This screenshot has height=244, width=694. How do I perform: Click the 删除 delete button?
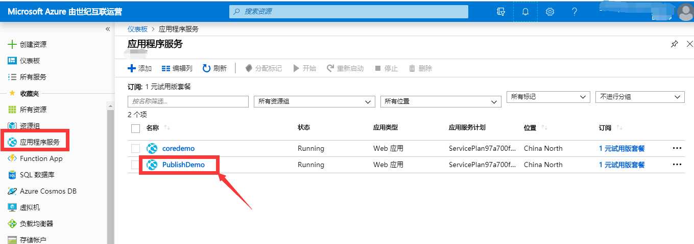click(x=420, y=68)
